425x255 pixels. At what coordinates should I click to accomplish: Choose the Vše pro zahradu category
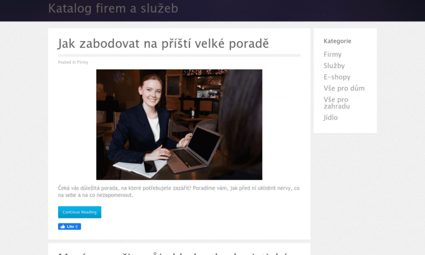pyautogui.click(x=336, y=103)
